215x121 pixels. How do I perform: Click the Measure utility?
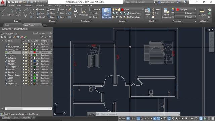coord(202,12)
